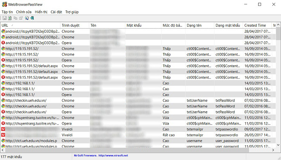Click the '177 mật khẩu' status bar text
This screenshot has height=160, width=281.
[11, 157]
